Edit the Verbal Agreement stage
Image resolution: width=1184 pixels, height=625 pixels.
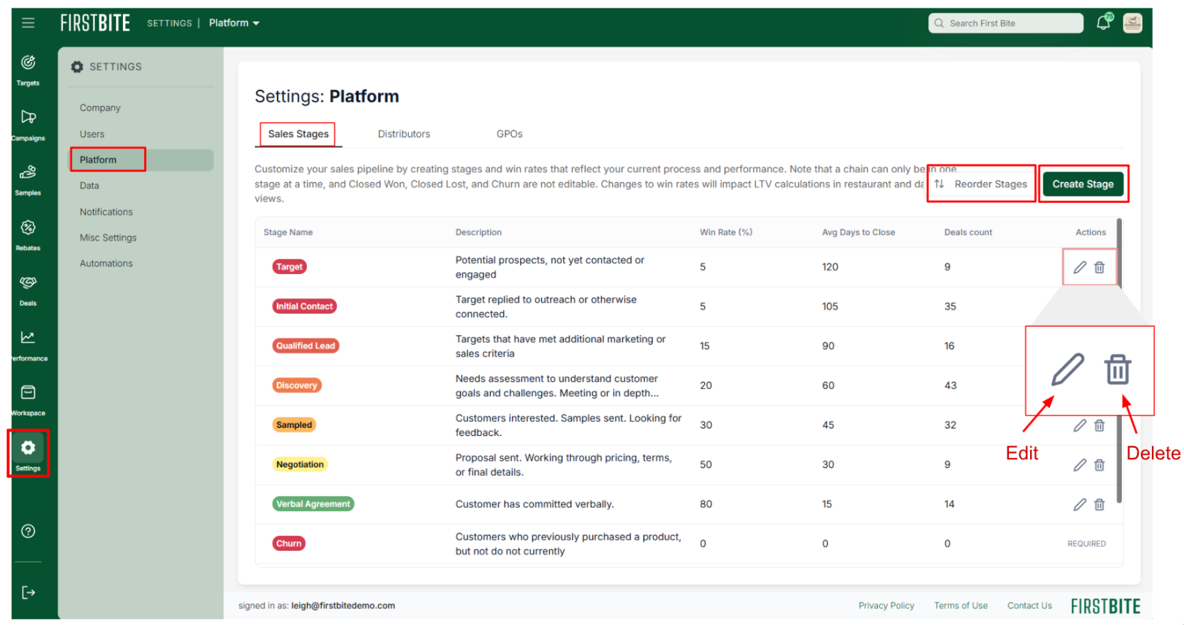click(1080, 505)
